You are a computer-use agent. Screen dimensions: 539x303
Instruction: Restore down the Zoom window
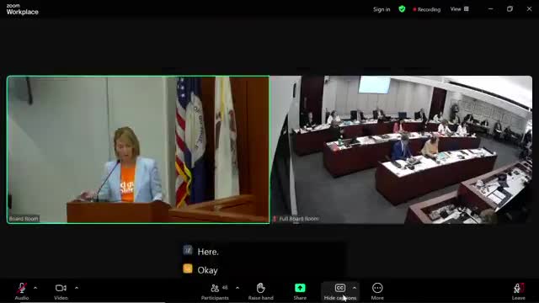pyautogui.click(x=510, y=9)
